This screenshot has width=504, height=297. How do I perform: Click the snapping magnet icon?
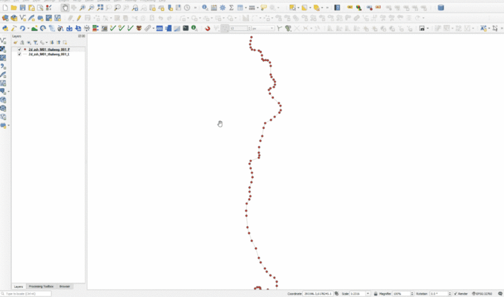click(x=207, y=28)
